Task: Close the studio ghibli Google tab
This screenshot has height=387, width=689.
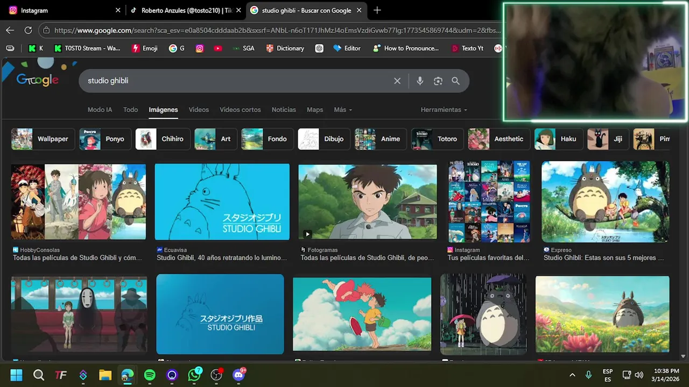Action: click(x=358, y=10)
